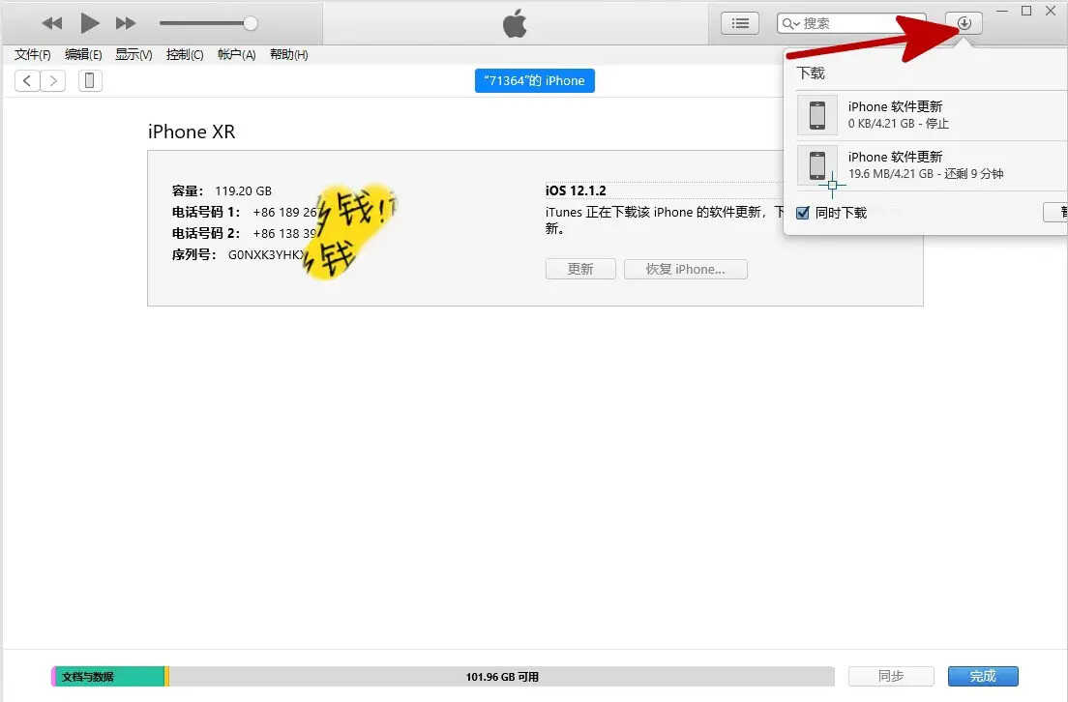
Task: Click the iPhone device icon button
Action: point(90,81)
